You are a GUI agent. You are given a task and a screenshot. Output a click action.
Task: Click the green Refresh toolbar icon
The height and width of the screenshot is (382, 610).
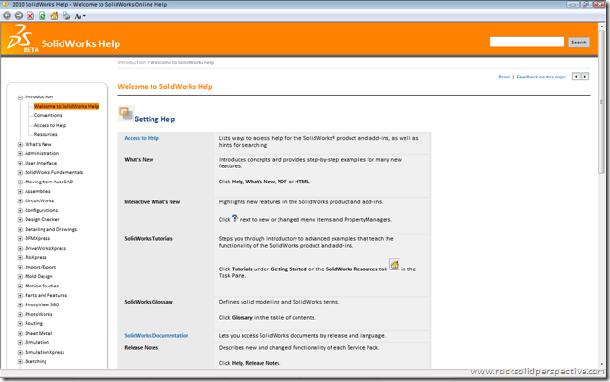pyautogui.click(x=43, y=16)
